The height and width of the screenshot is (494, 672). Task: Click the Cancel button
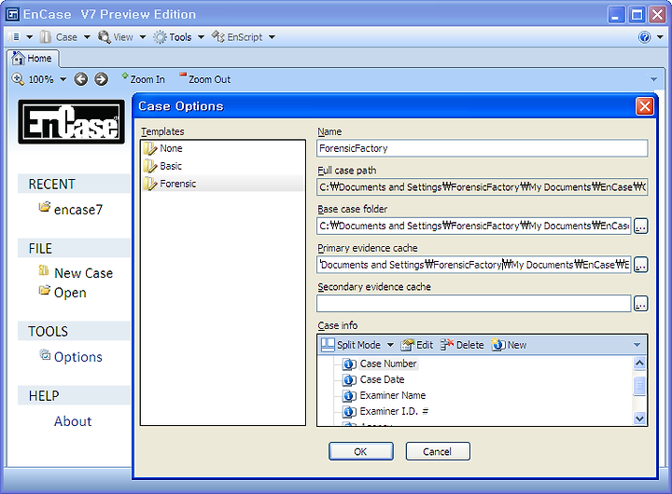[x=438, y=452]
